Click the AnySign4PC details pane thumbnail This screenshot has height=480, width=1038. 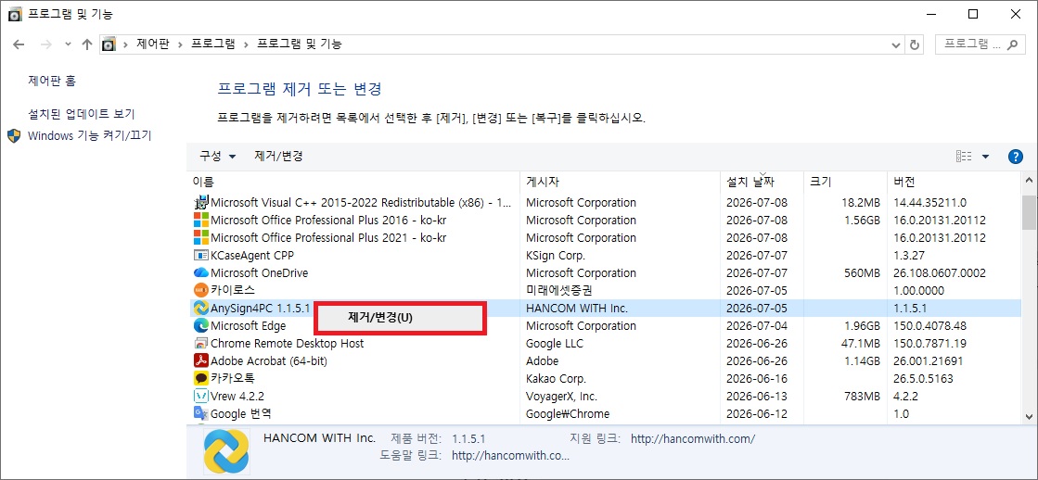click(225, 451)
